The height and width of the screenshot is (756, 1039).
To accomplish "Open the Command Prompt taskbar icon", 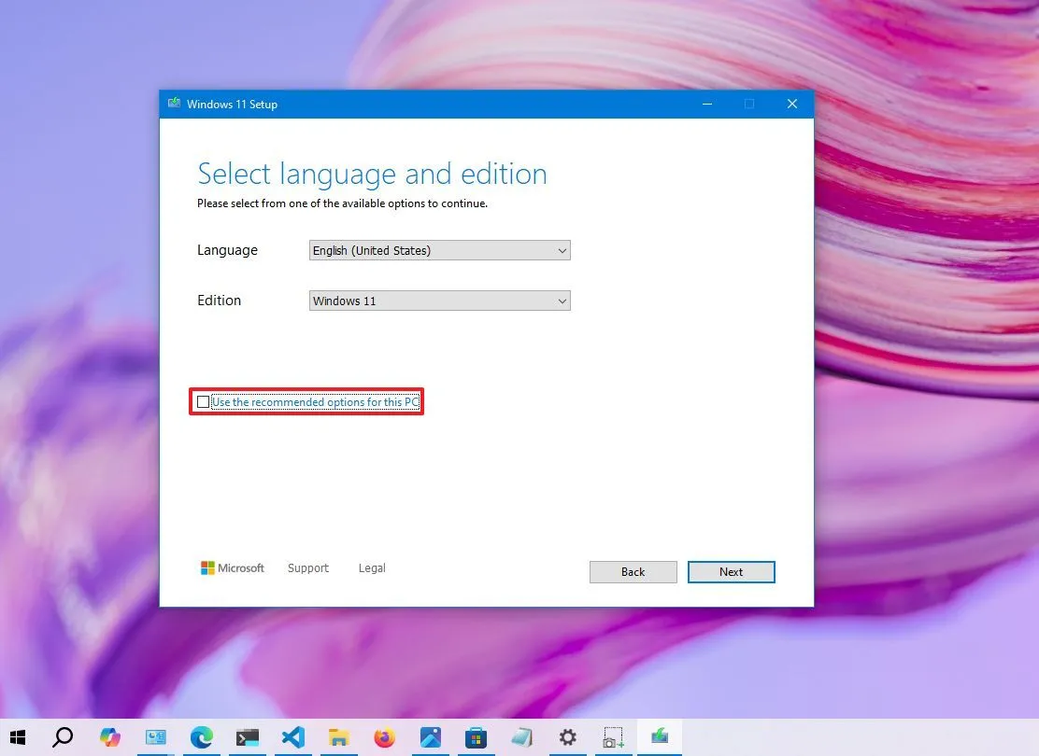I will click(247, 737).
